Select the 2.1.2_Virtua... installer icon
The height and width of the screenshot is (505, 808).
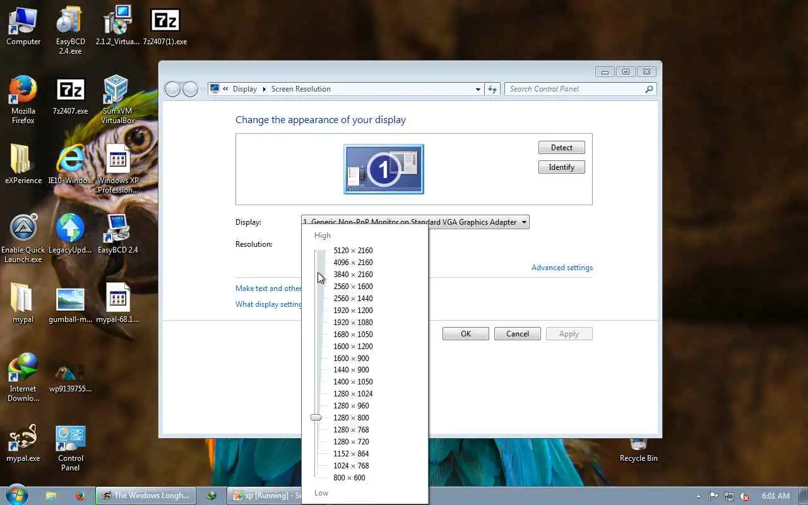click(117, 27)
